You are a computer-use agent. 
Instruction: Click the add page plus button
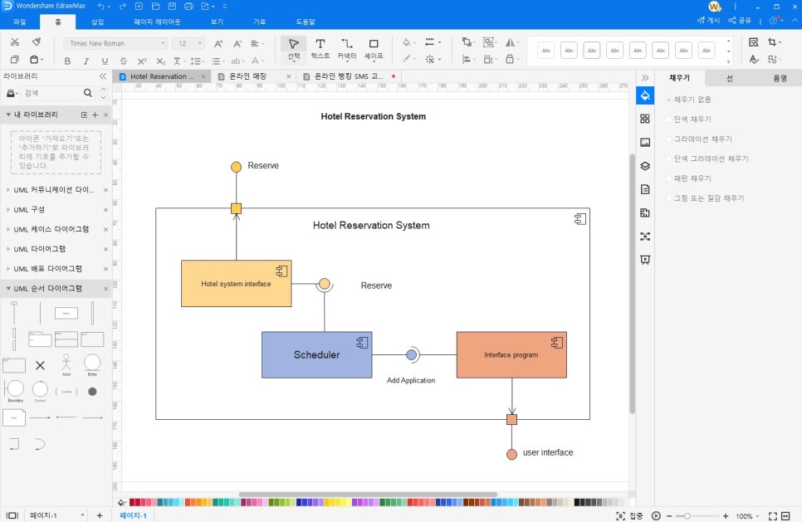click(100, 515)
